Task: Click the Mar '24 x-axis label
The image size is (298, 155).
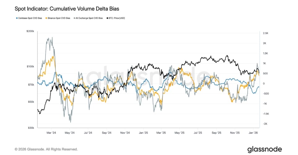Action: (x=51, y=133)
